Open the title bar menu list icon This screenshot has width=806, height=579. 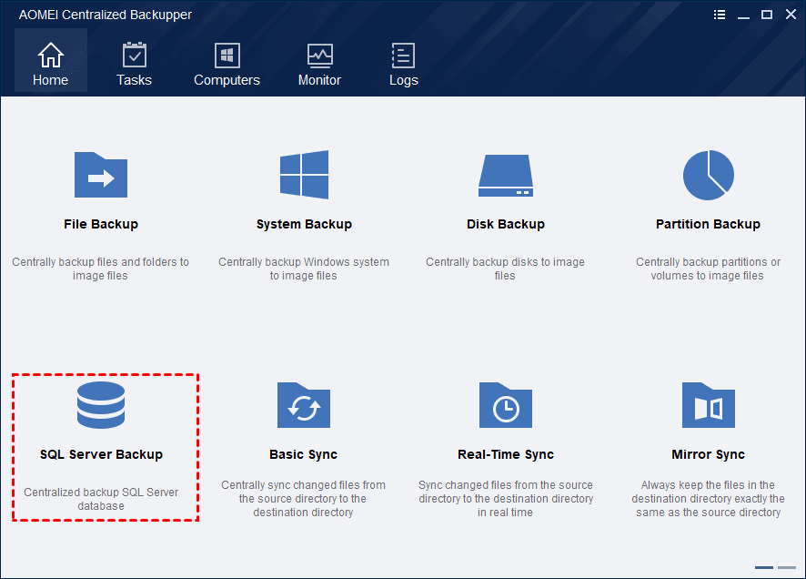pyautogui.click(x=720, y=15)
